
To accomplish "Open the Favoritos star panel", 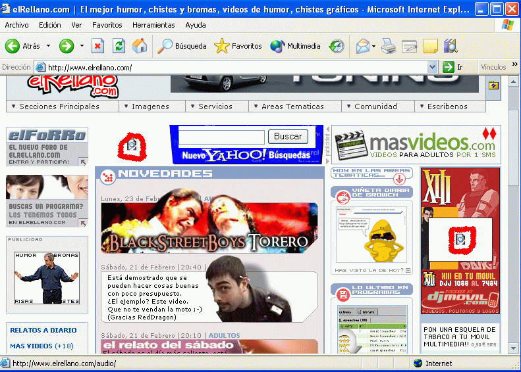I will click(x=238, y=46).
